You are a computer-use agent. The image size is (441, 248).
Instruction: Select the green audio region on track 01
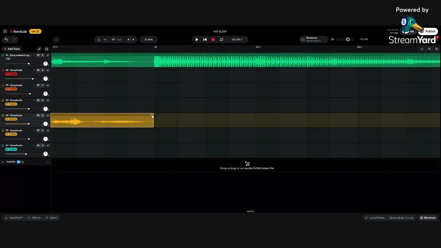(x=245, y=61)
